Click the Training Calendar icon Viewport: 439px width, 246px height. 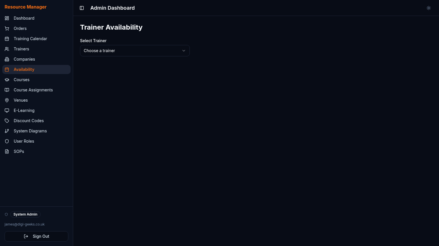pyautogui.click(x=7, y=39)
